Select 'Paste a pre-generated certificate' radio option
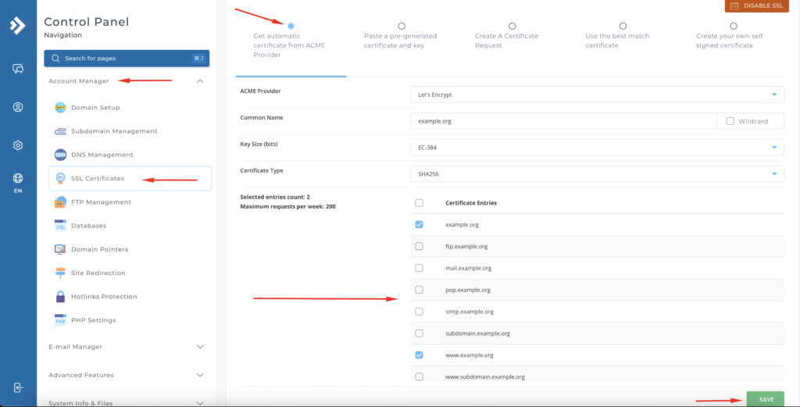Viewport: 800px width, 407px height. click(402, 26)
